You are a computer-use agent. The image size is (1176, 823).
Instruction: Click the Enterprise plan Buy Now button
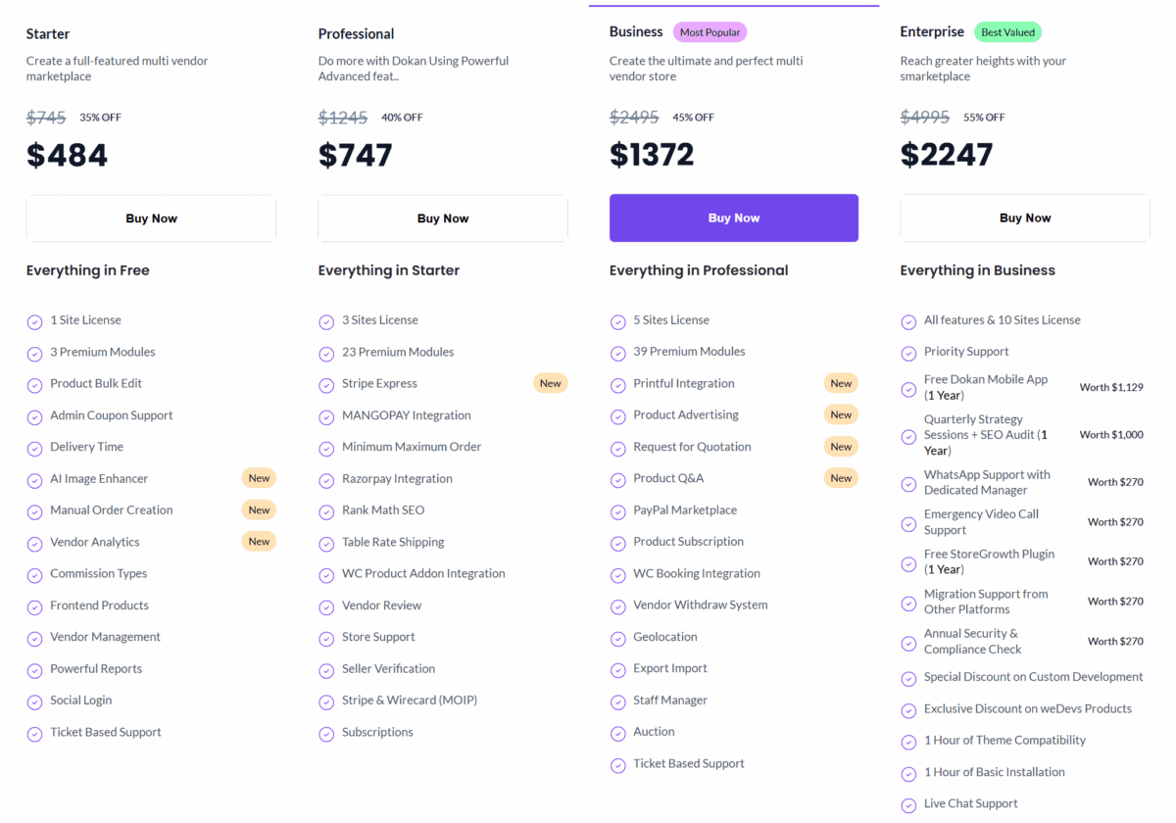click(x=1024, y=218)
